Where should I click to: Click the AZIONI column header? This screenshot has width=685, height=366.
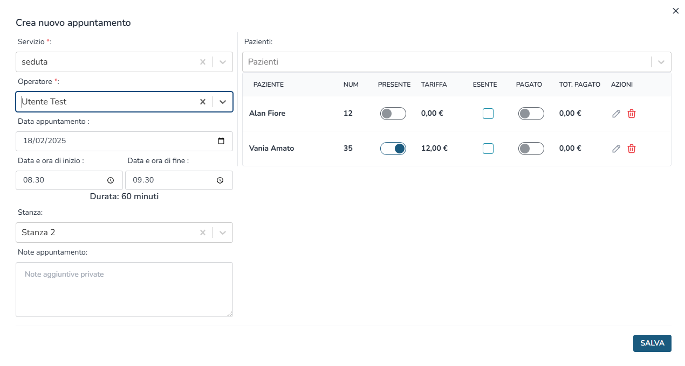click(x=622, y=85)
